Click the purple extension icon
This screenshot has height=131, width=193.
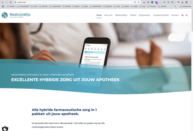click(144, 2)
